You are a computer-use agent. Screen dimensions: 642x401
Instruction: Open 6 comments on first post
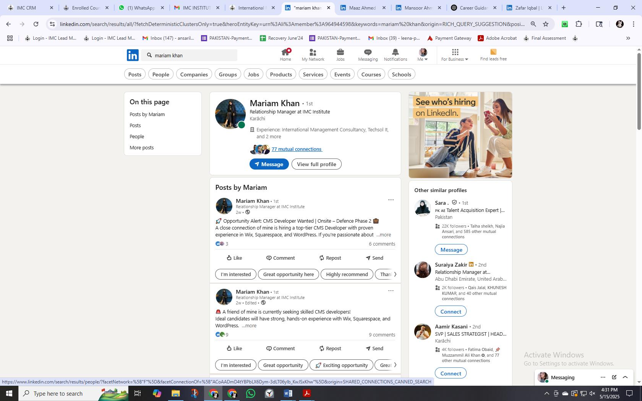[x=382, y=244]
